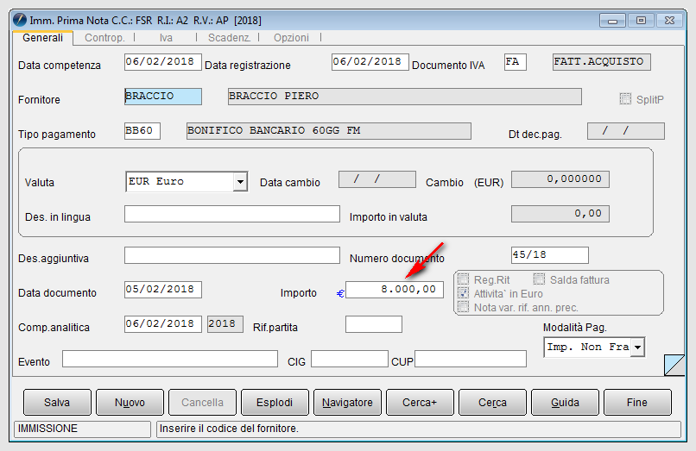Click the Numero documento field 45/18
The height and width of the screenshot is (451, 696).
coord(550,255)
